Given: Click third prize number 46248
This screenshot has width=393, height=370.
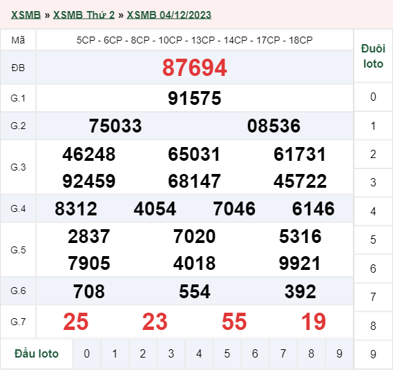Looking at the screenshot, I should pyautogui.click(x=89, y=154).
